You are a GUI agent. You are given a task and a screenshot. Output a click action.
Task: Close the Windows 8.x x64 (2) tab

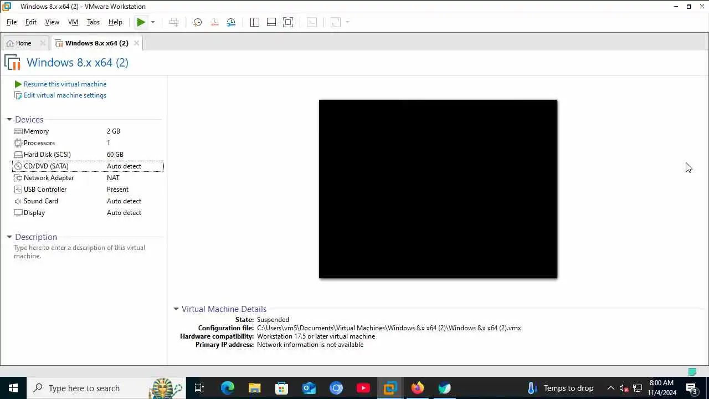coord(136,43)
